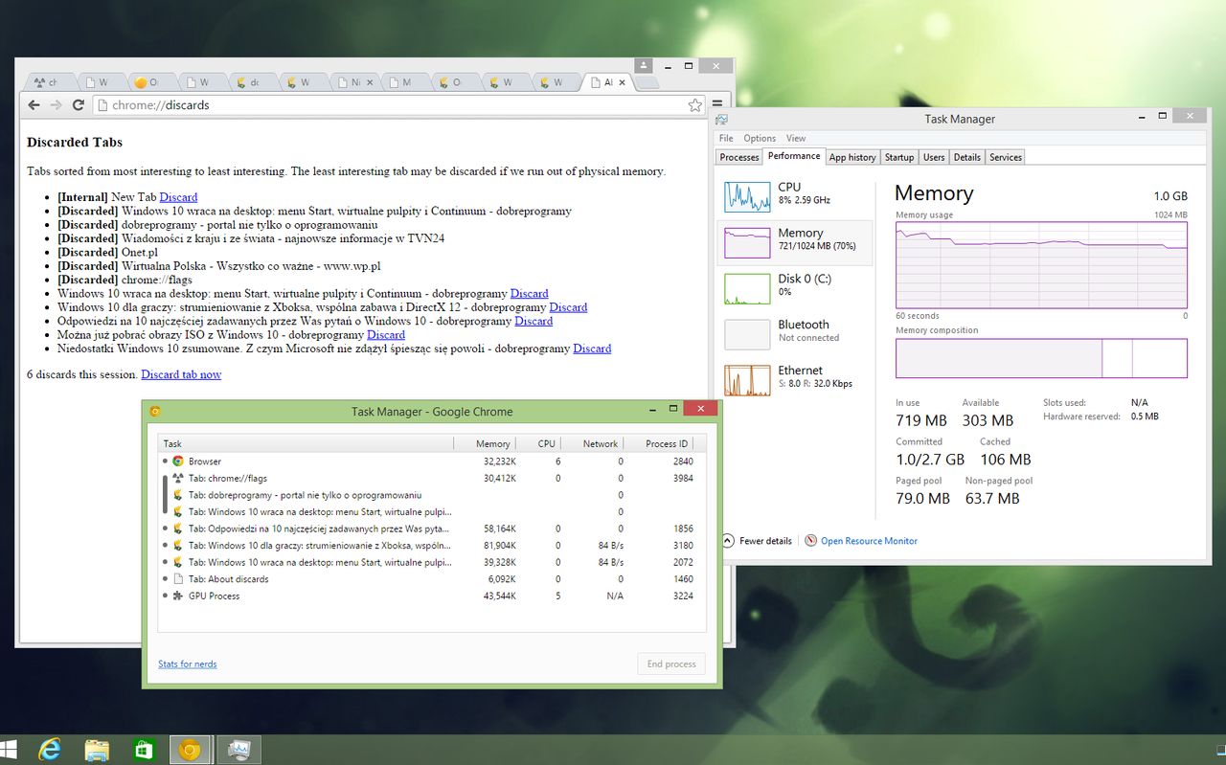Screen dimensions: 1226x765
Task: Open the Chrome hamburger menu
Action: click(x=716, y=104)
